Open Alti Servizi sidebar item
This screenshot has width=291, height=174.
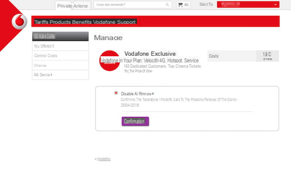(60, 75)
